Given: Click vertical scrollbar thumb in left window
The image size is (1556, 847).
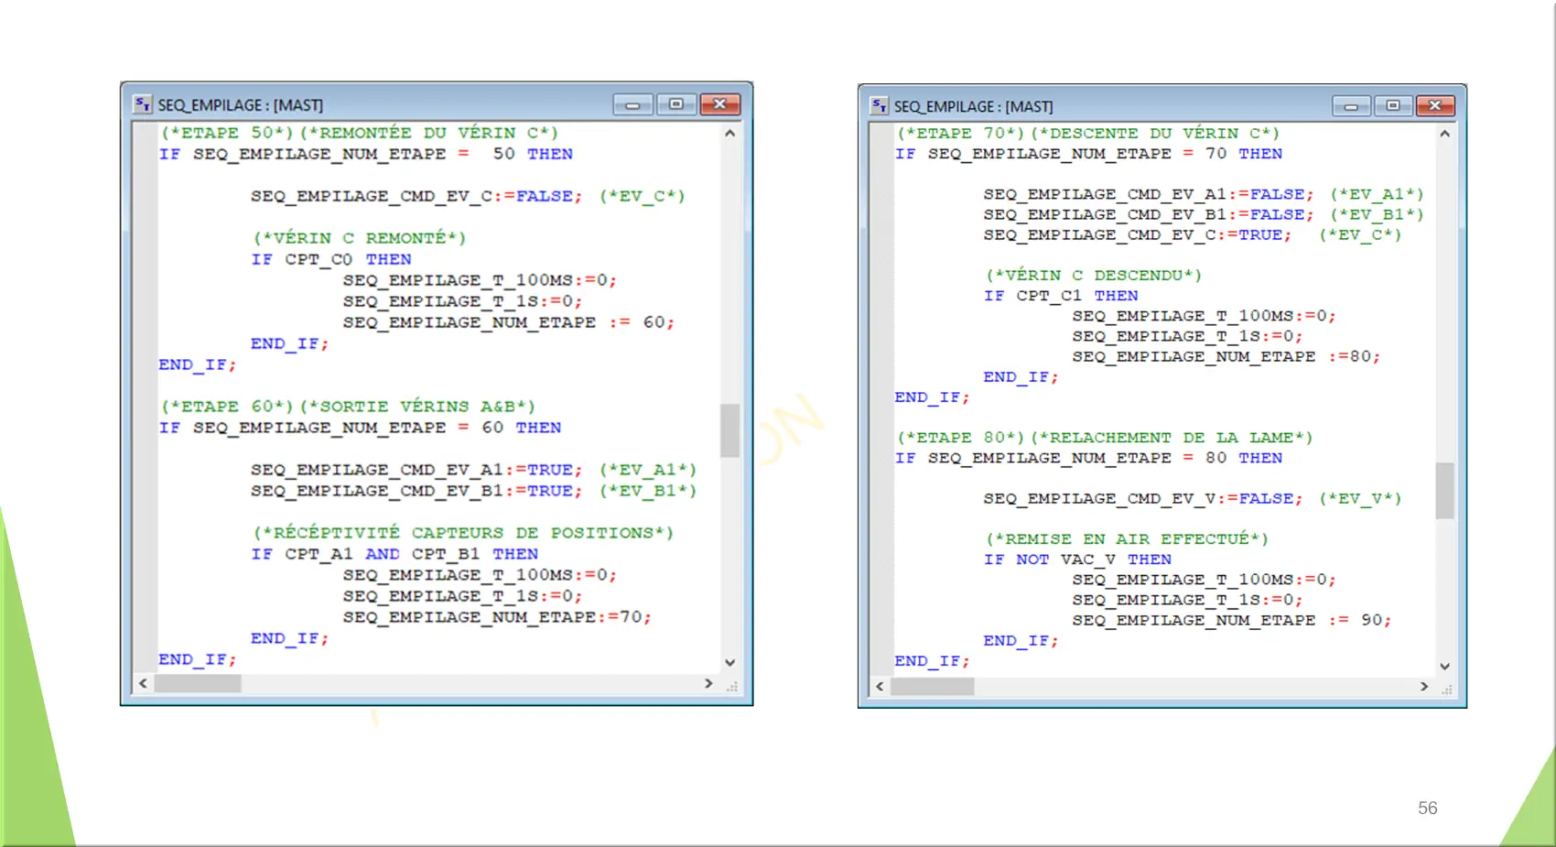Looking at the screenshot, I should tap(729, 430).
